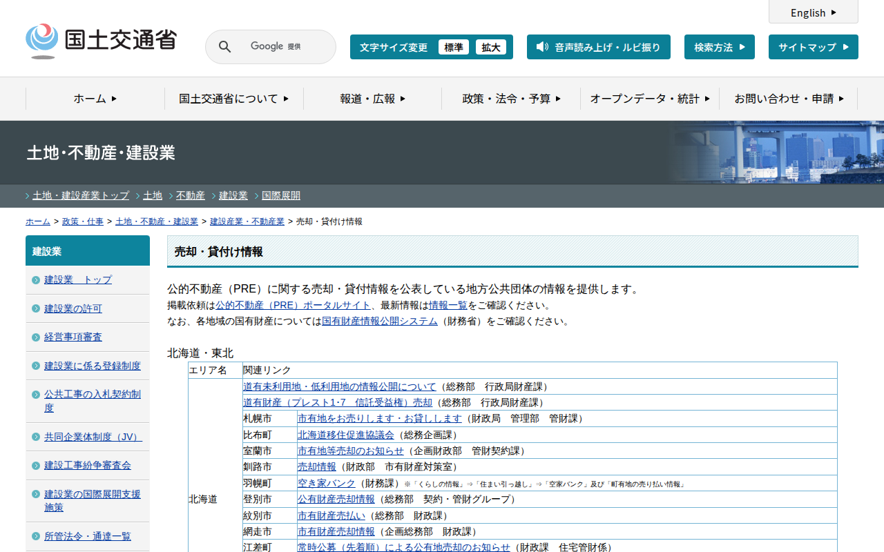Select 不動産 in the section sub-navigation
The width and height of the screenshot is (884, 552).
[x=190, y=195]
